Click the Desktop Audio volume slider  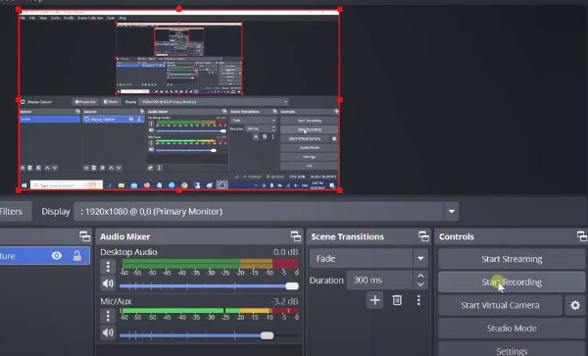[209, 286]
